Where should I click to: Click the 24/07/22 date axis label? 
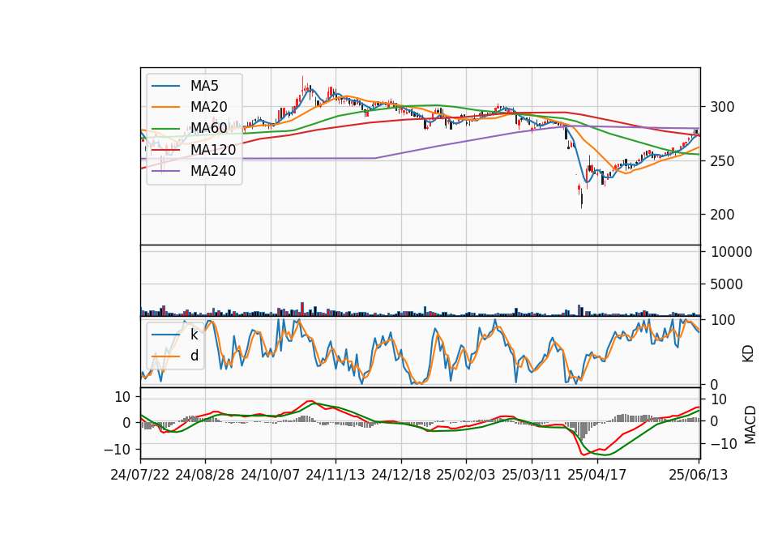coord(140,475)
